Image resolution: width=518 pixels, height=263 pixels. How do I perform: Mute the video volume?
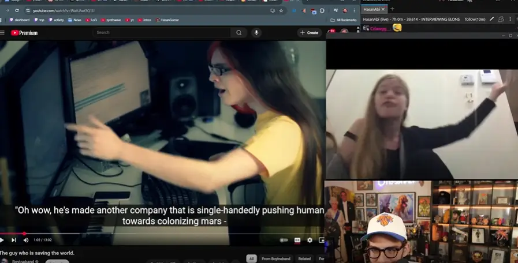pos(25,240)
